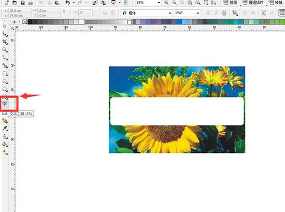Select the Fill bucket tool
285x212 pixels.
pyautogui.click(x=5, y=144)
